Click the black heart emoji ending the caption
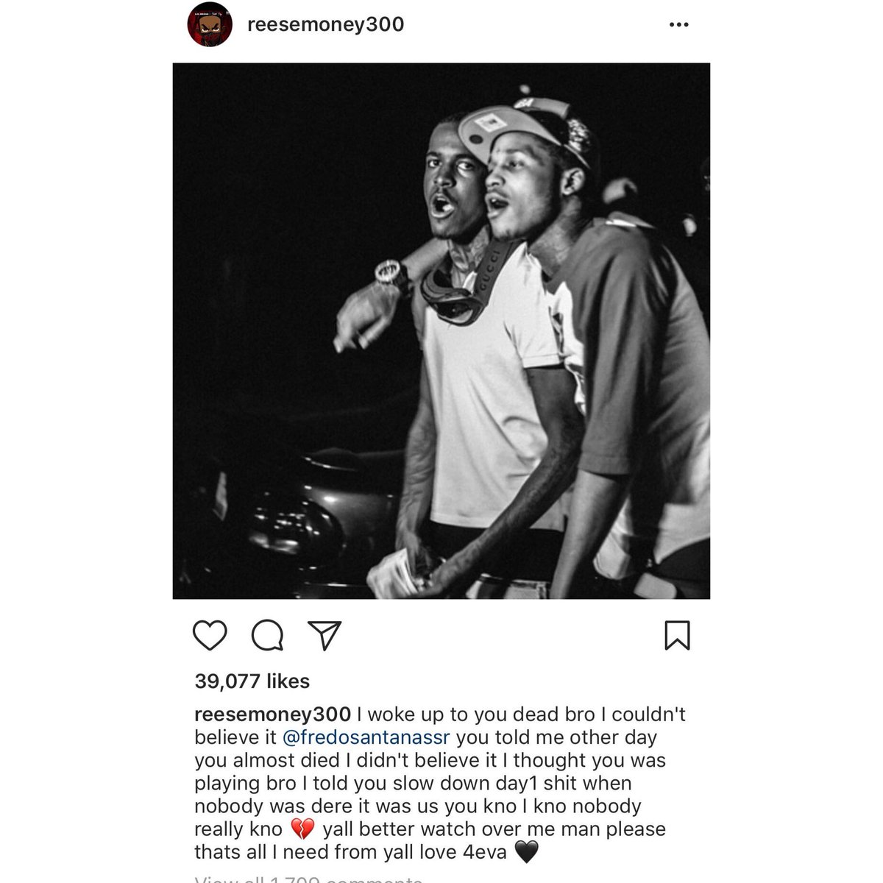Viewport: 883px width, 883px height. (x=526, y=853)
